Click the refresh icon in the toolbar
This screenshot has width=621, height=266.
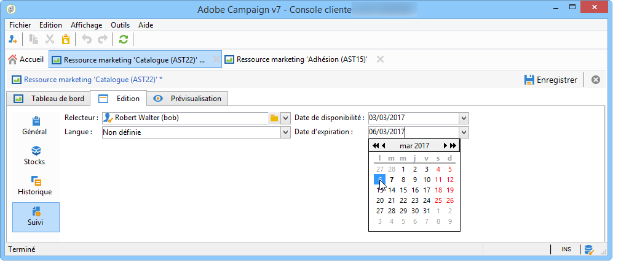[124, 39]
